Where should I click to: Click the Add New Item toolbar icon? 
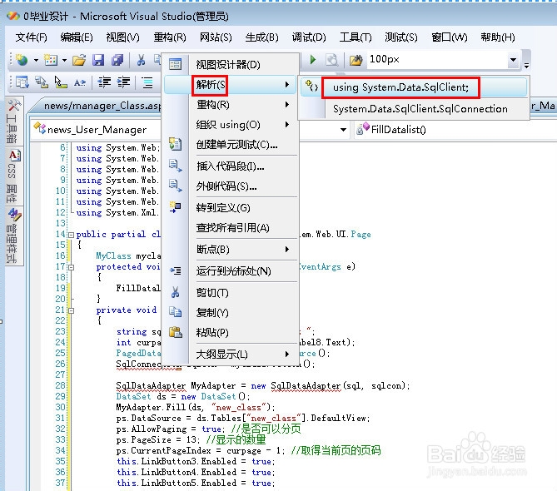point(51,60)
